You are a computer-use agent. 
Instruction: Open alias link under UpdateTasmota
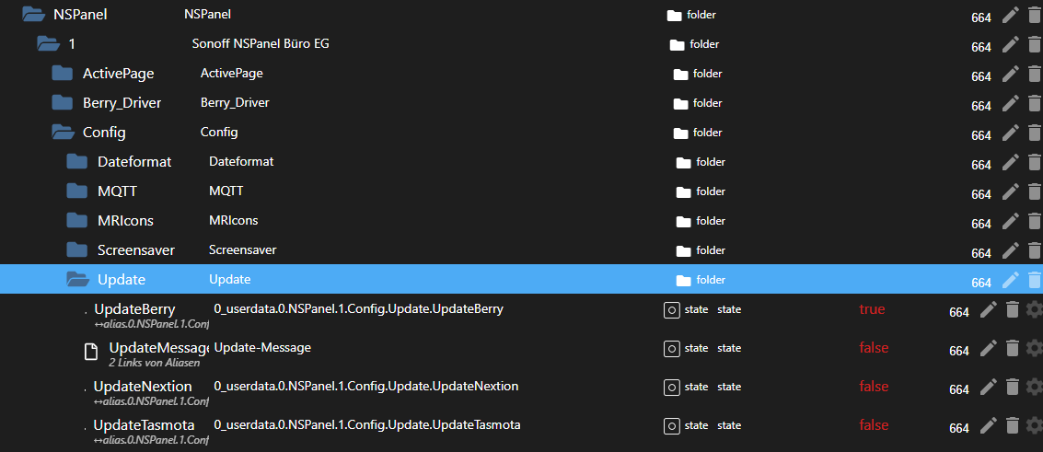[152, 440]
